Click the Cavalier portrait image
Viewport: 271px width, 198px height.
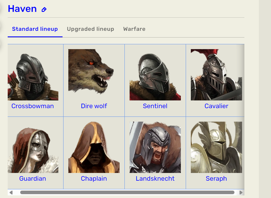(216, 75)
